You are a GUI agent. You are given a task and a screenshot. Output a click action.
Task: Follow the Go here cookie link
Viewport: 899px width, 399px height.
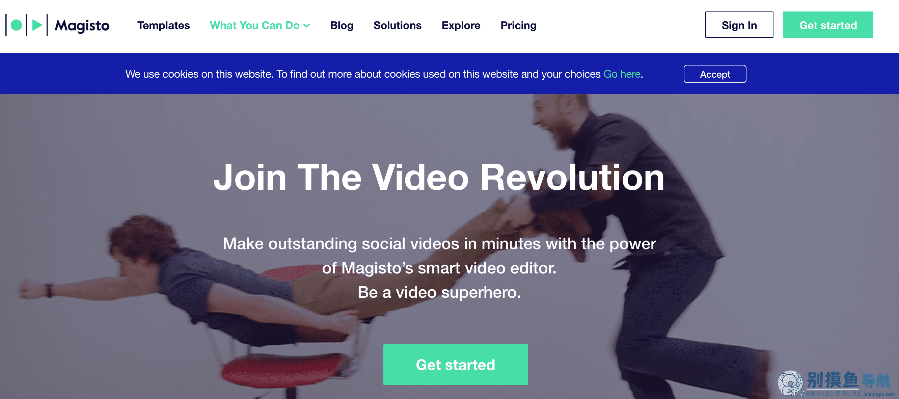tap(622, 74)
